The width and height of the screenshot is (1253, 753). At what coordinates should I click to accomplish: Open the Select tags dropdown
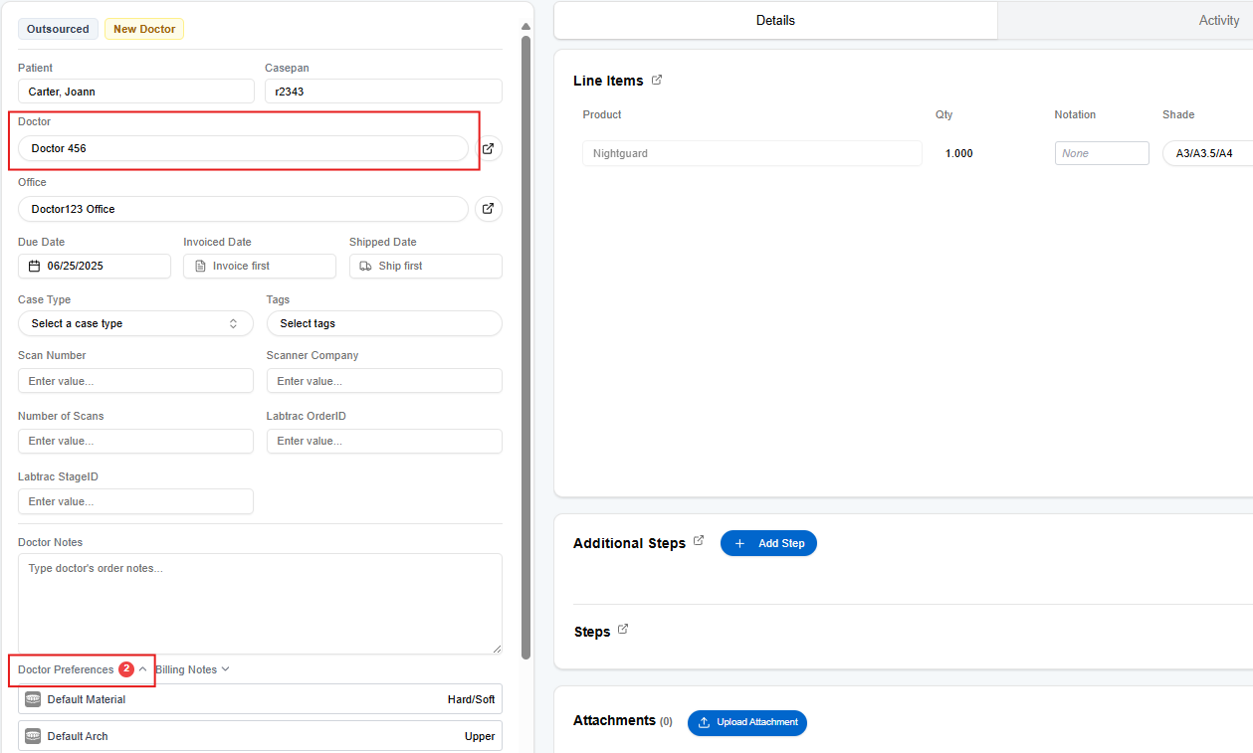click(x=383, y=323)
